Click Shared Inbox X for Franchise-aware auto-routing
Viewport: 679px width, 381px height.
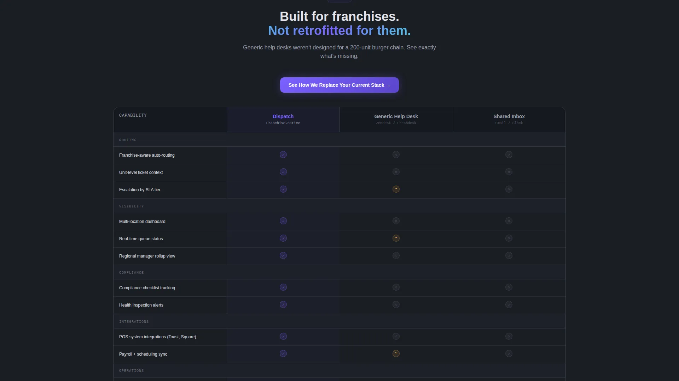[509, 155]
